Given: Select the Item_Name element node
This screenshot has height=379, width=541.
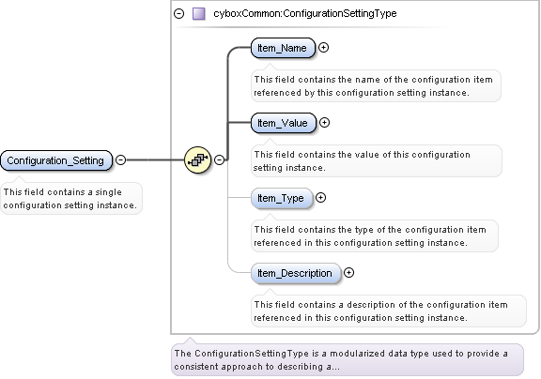Looking at the screenshot, I should tap(283, 48).
